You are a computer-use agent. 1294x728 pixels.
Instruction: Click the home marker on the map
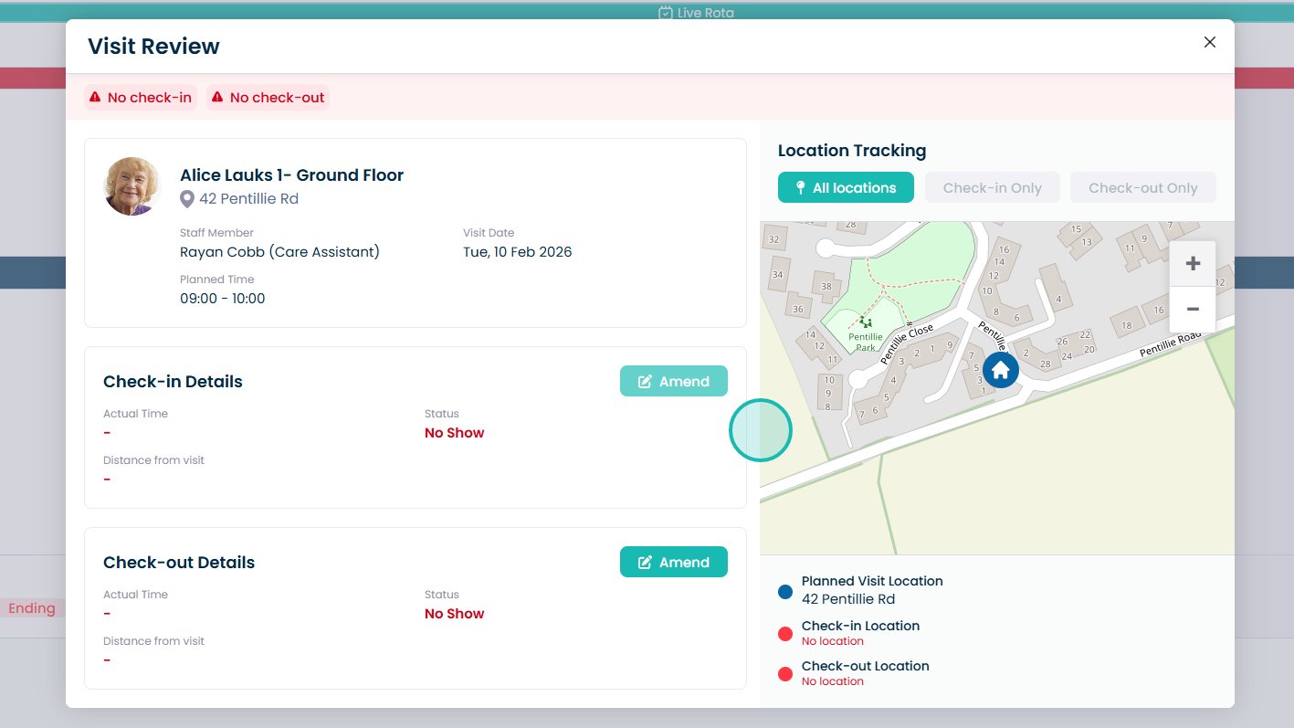[1000, 370]
